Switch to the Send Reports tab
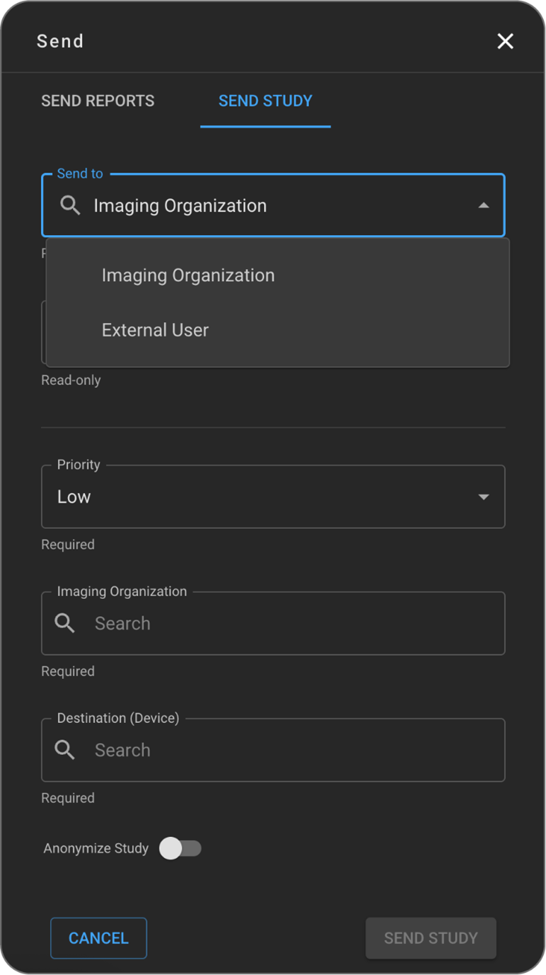546x975 pixels. pos(98,101)
